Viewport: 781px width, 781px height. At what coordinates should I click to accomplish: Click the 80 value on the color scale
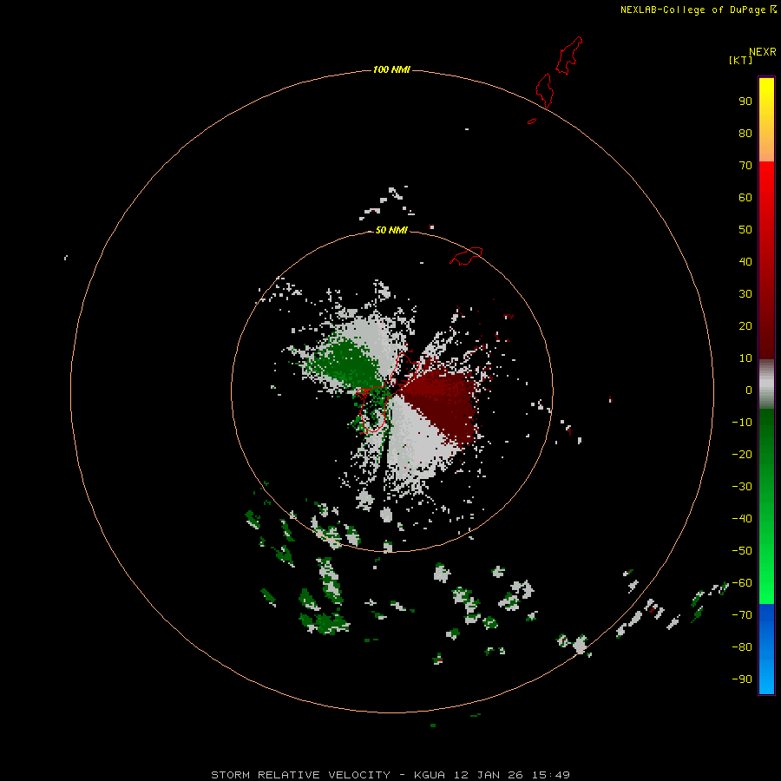745,133
